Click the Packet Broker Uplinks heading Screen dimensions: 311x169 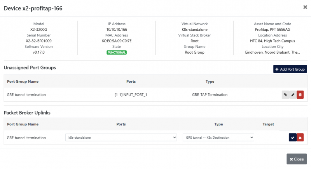tap(27, 113)
